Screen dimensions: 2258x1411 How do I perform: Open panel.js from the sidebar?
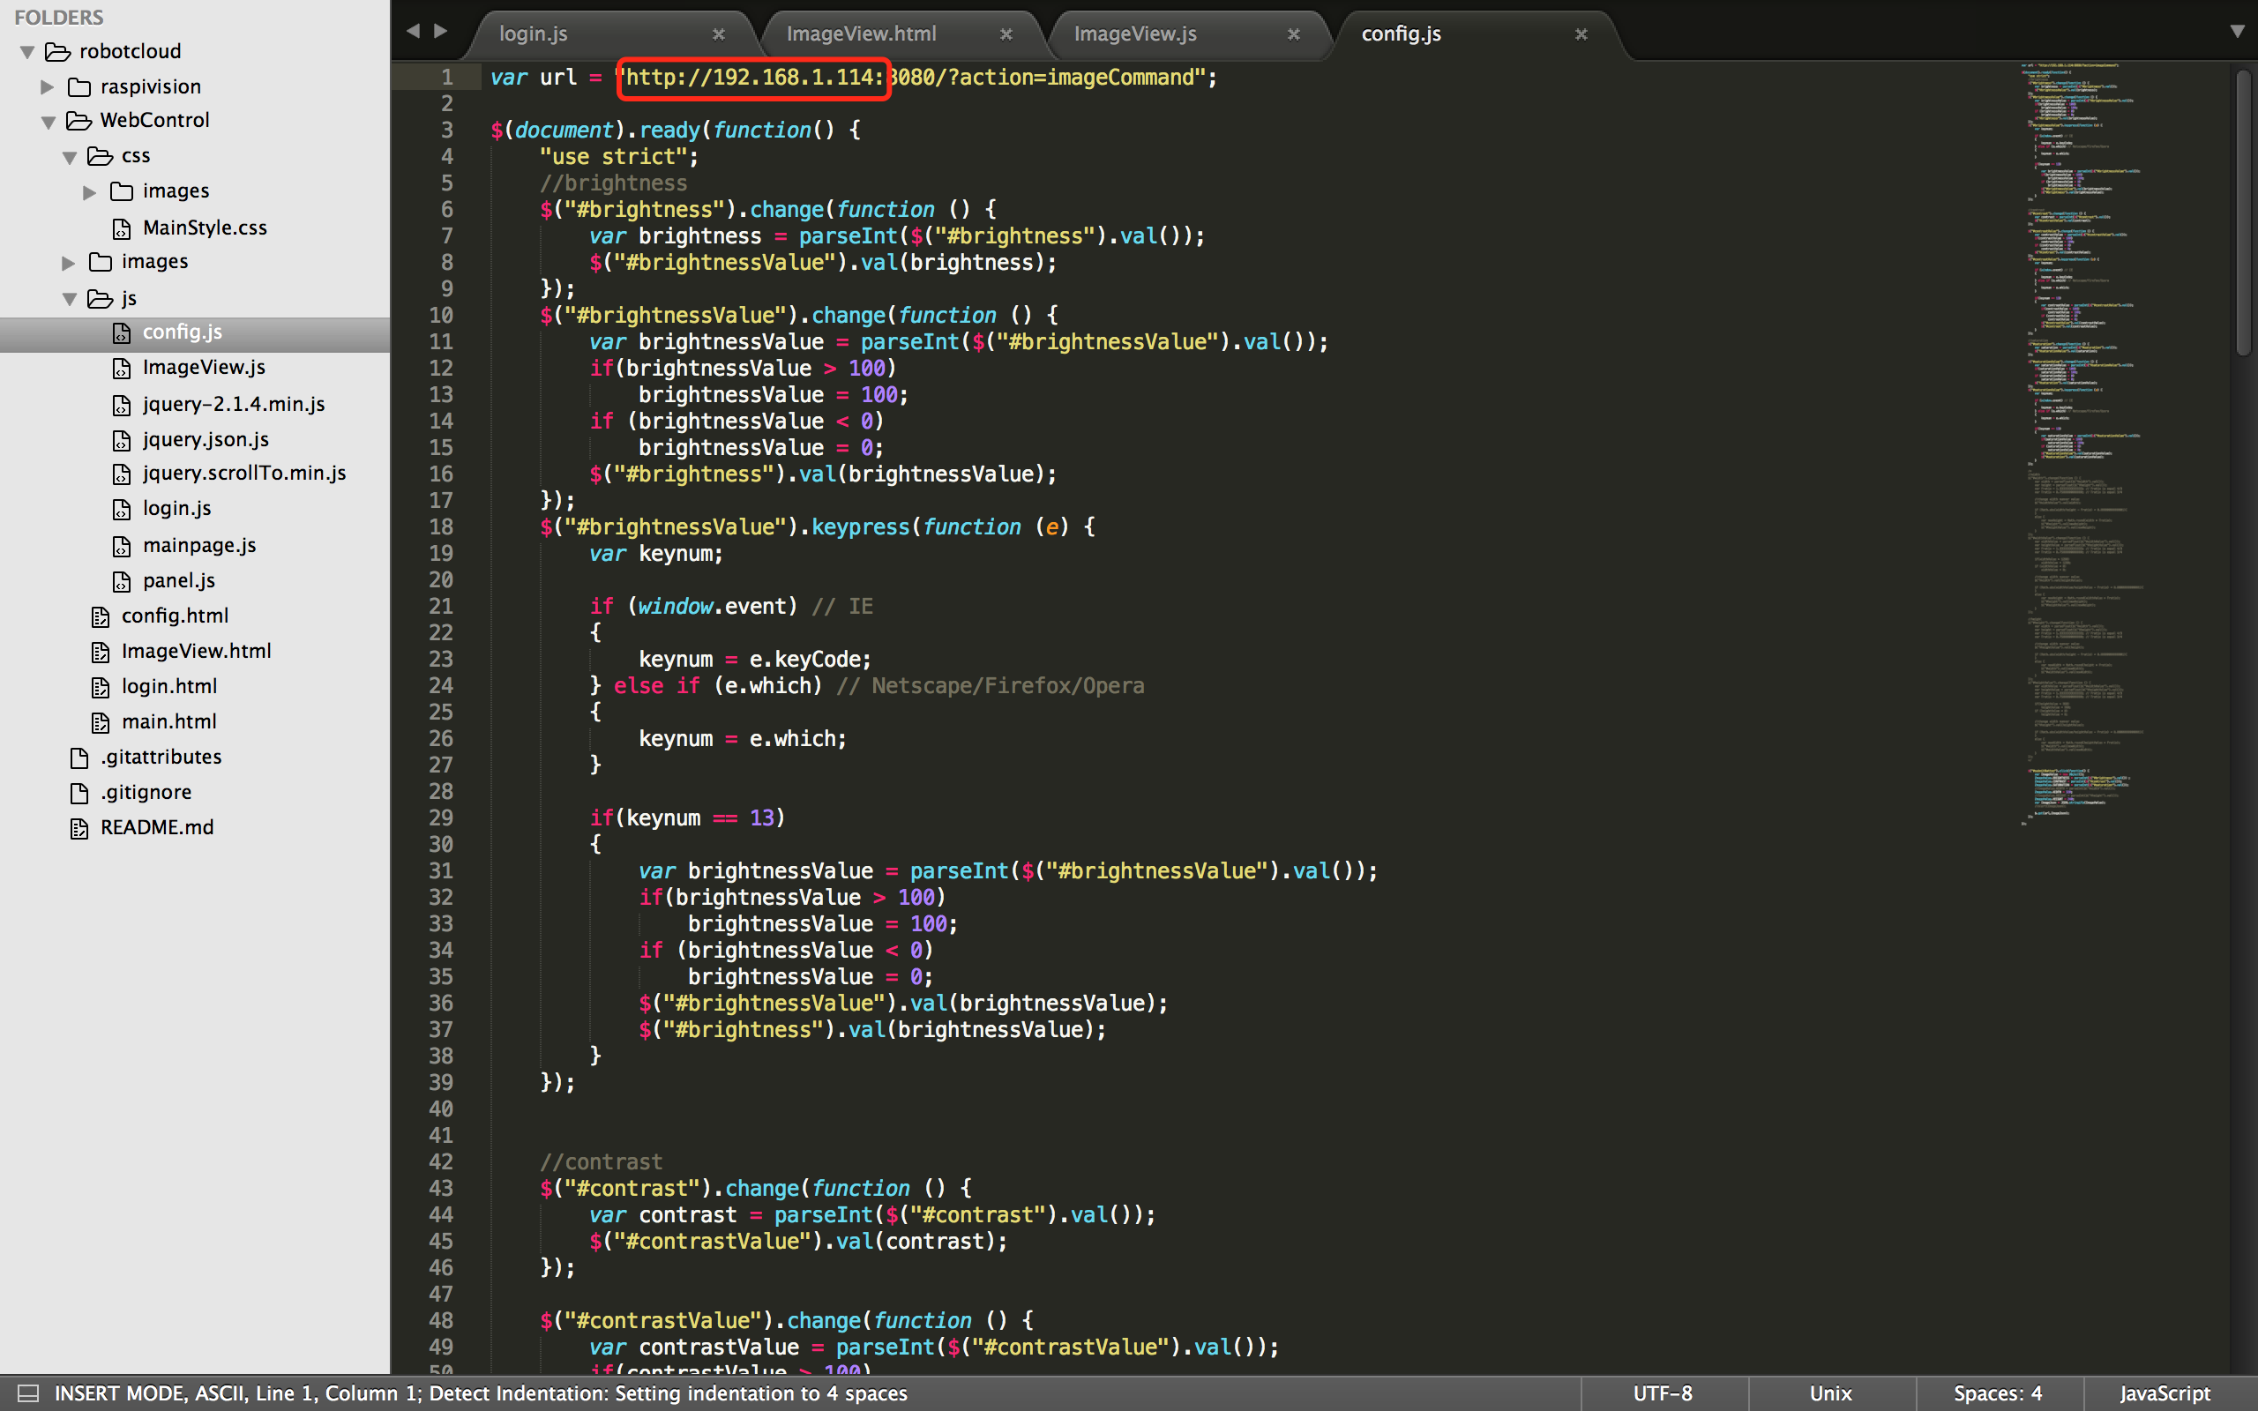point(178,580)
